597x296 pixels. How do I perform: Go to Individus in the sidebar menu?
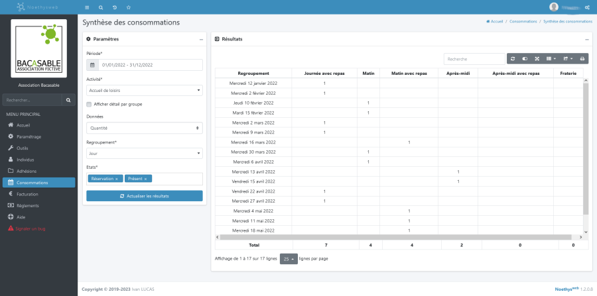coord(25,160)
